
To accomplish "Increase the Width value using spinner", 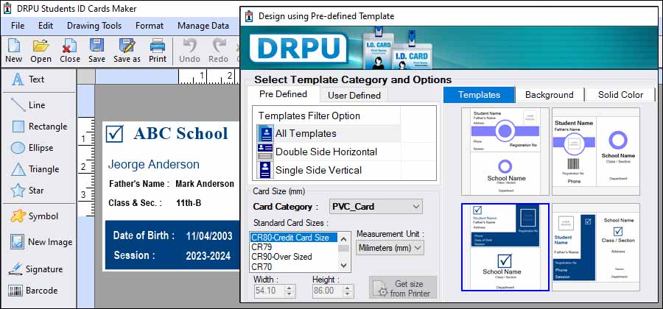I will [290, 288].
